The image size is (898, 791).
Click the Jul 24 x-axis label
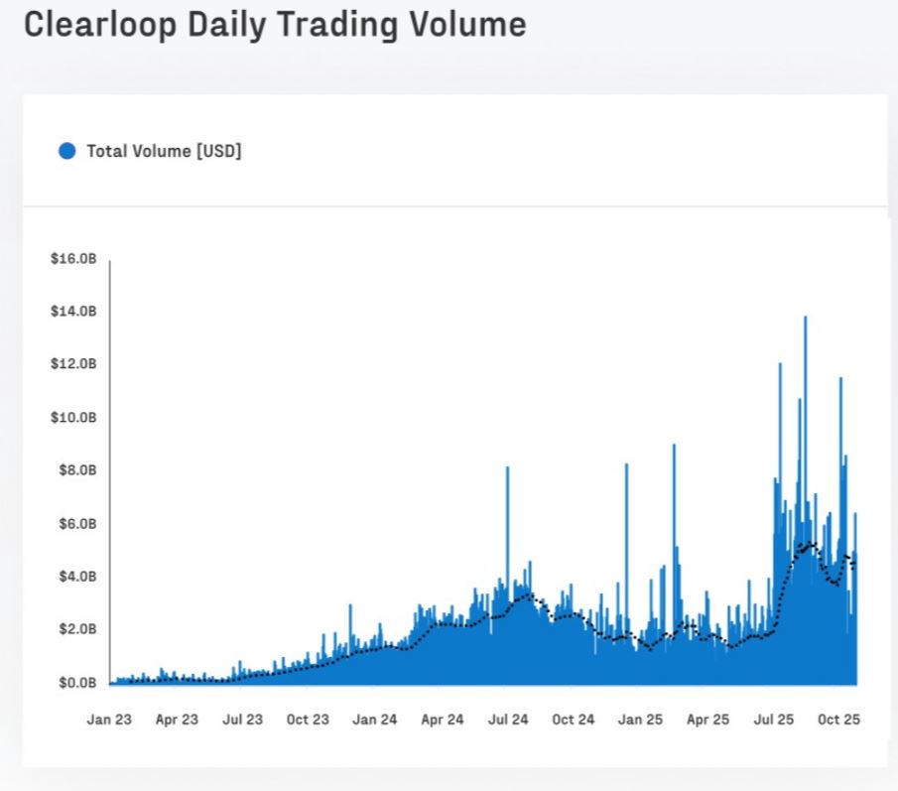click(508, 720)
